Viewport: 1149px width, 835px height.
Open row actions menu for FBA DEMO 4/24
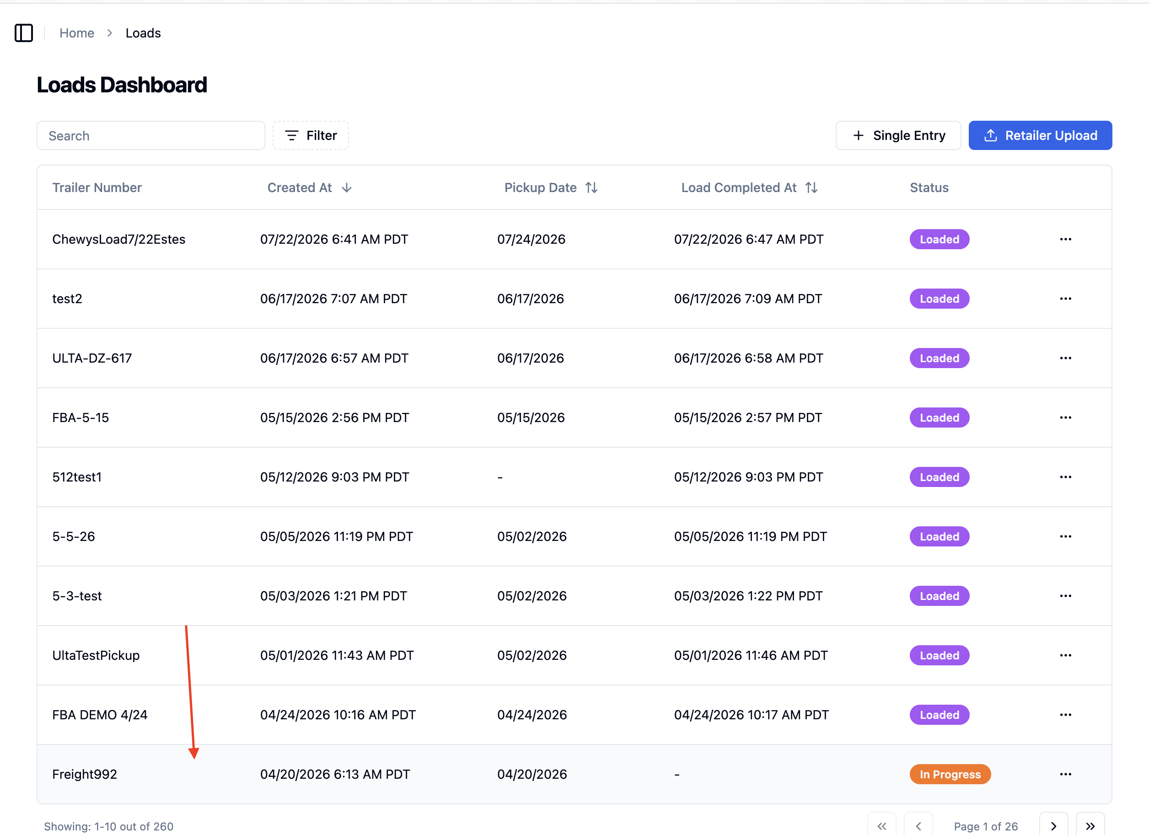tap(1065, 715)
